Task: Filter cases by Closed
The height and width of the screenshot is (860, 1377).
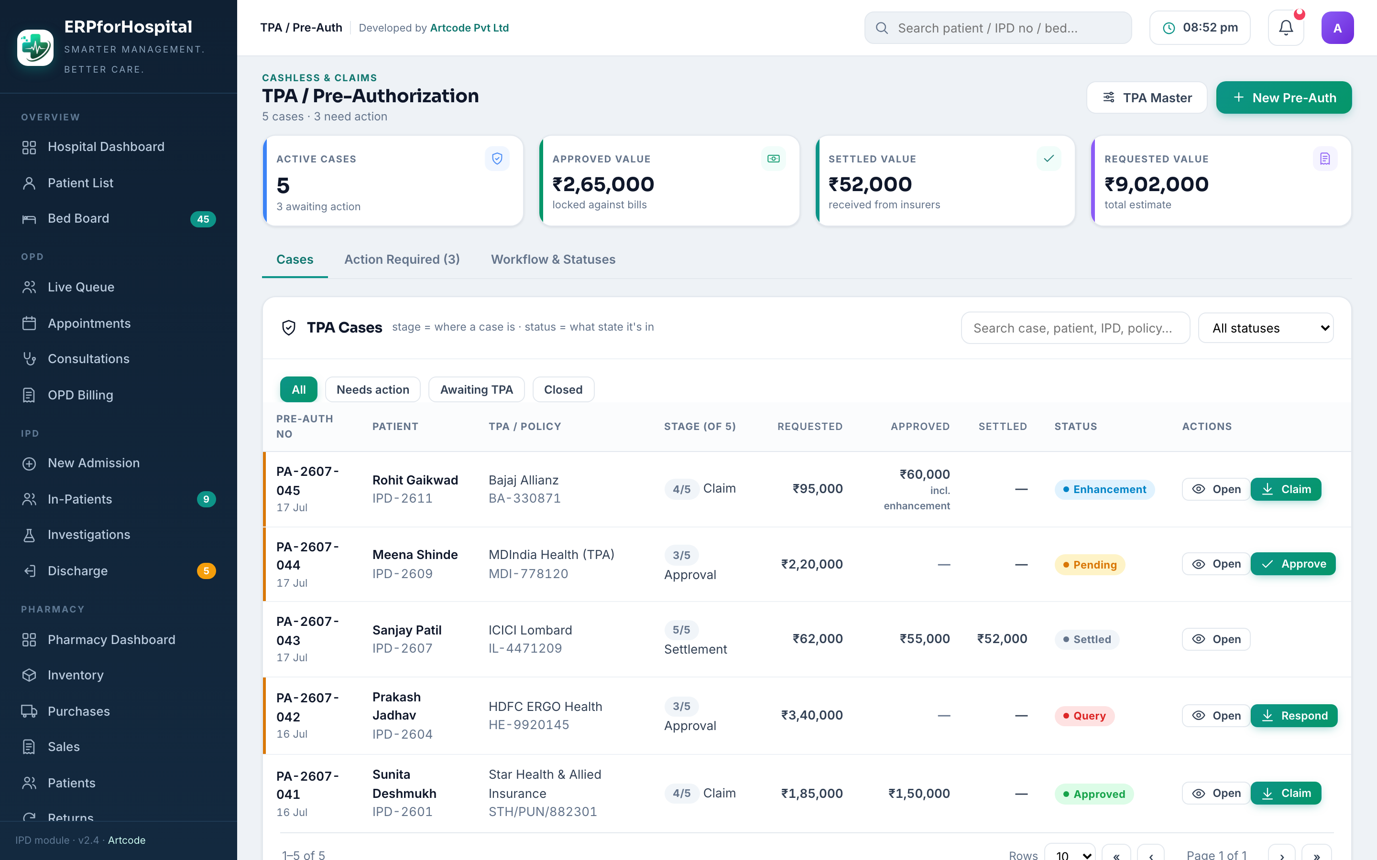Action: pos(563,389)
